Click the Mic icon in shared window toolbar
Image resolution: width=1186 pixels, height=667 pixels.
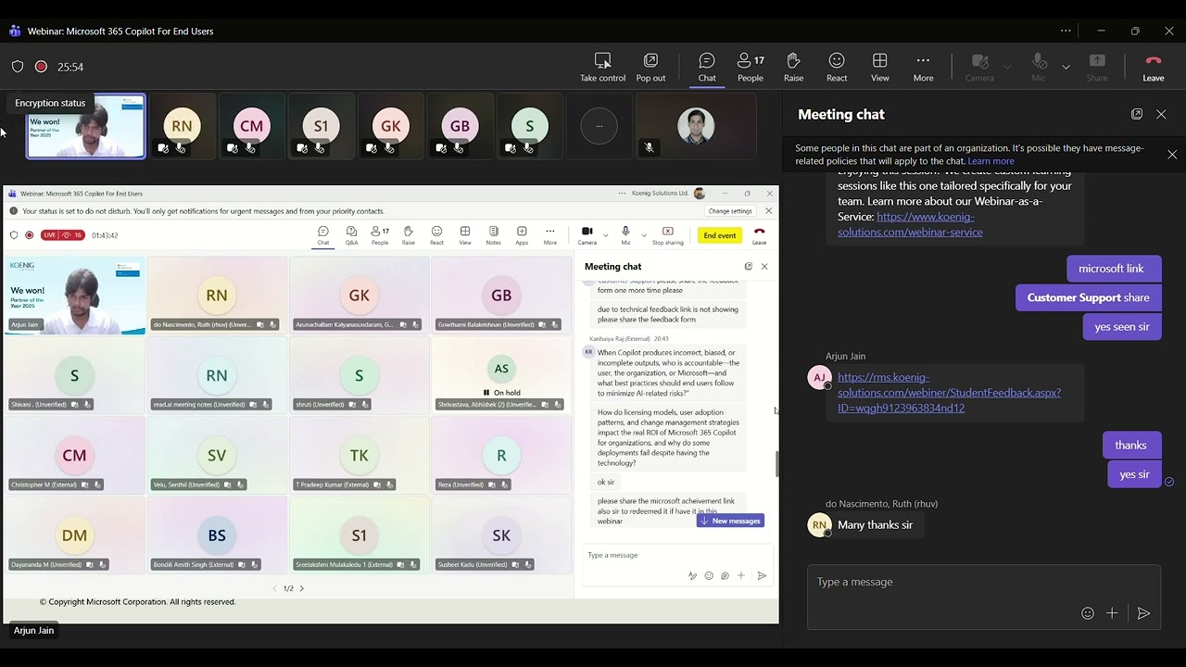(625, 235)
